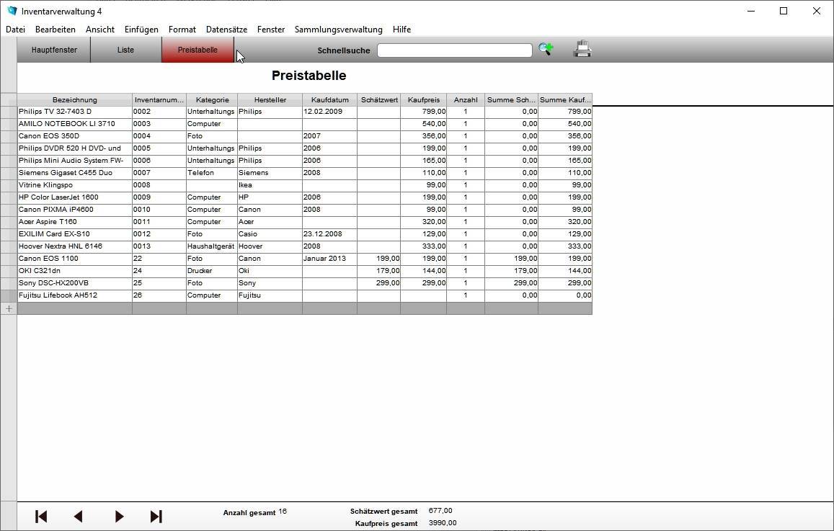Click the Bezeichnung column header
This screenshot has height=531, width=834.
pos(75,100)
